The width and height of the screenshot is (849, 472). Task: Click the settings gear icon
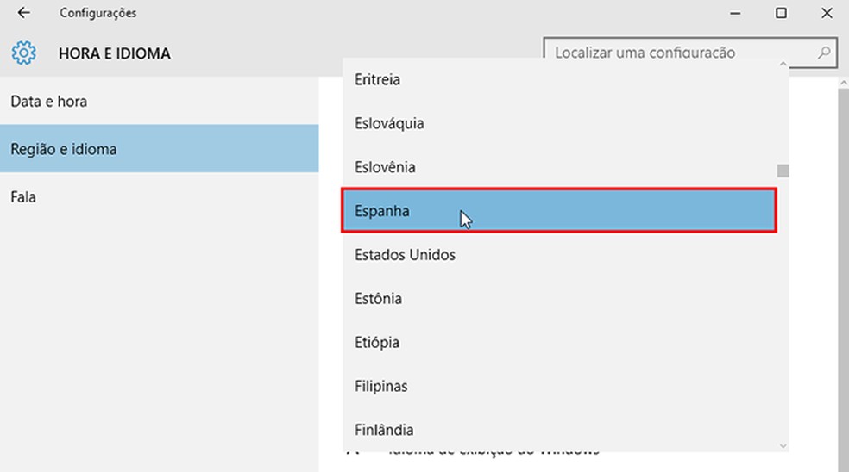(x=24, y=53)
